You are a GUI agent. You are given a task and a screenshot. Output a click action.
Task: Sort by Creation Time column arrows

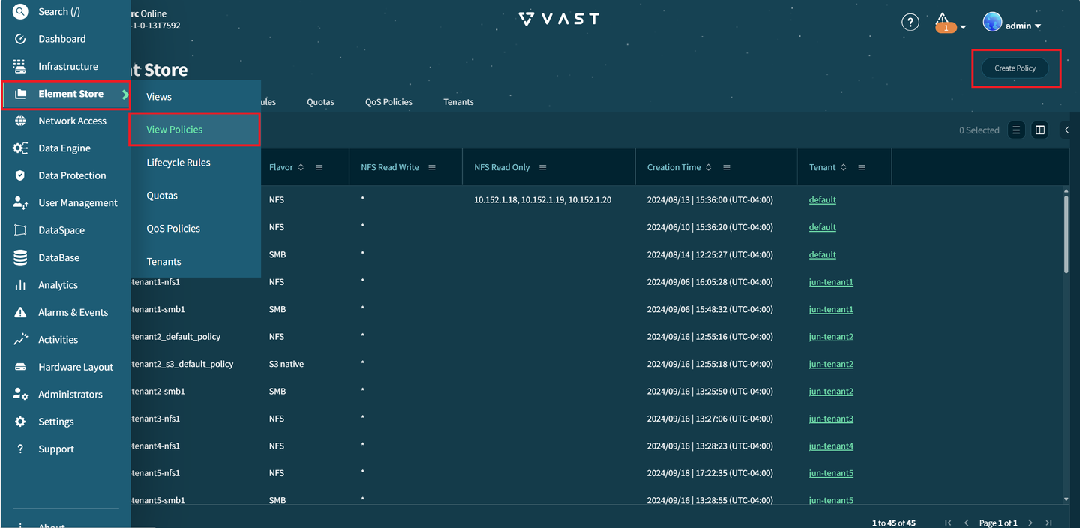[709, 167]
